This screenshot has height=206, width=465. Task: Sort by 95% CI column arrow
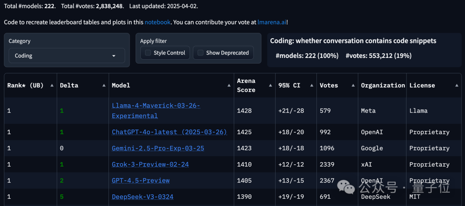(x=312, y=85)
